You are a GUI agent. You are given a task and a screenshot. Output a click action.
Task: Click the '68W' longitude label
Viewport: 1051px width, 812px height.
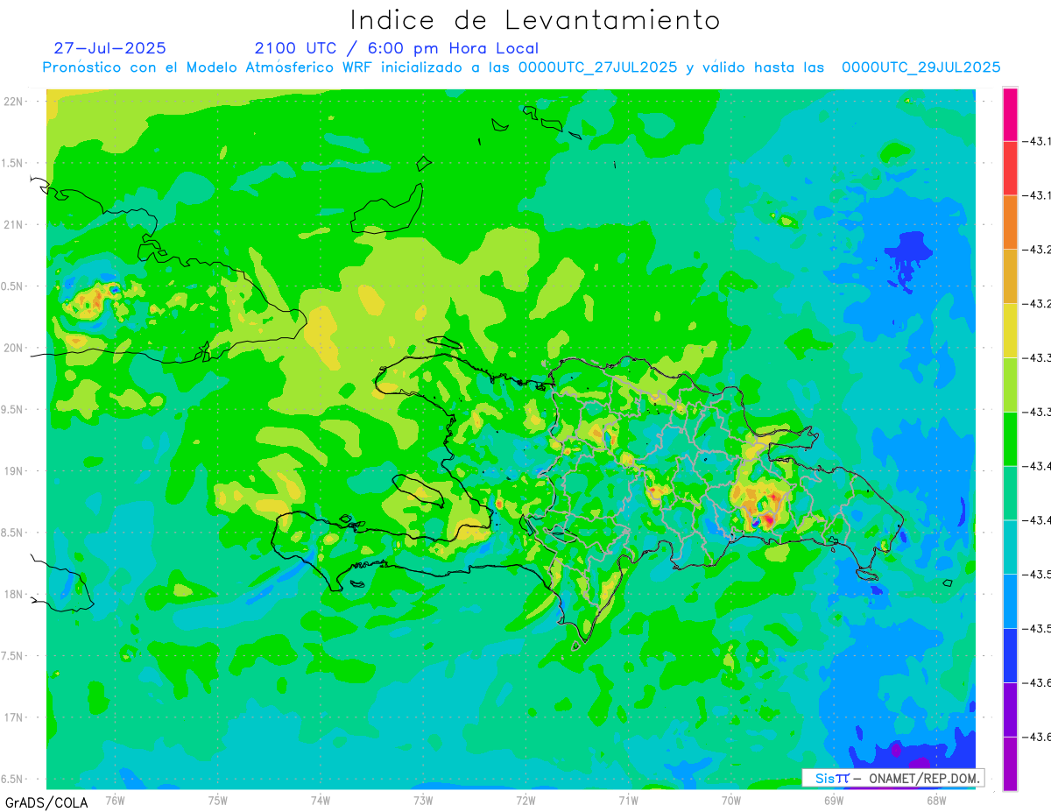coord(936,800)
